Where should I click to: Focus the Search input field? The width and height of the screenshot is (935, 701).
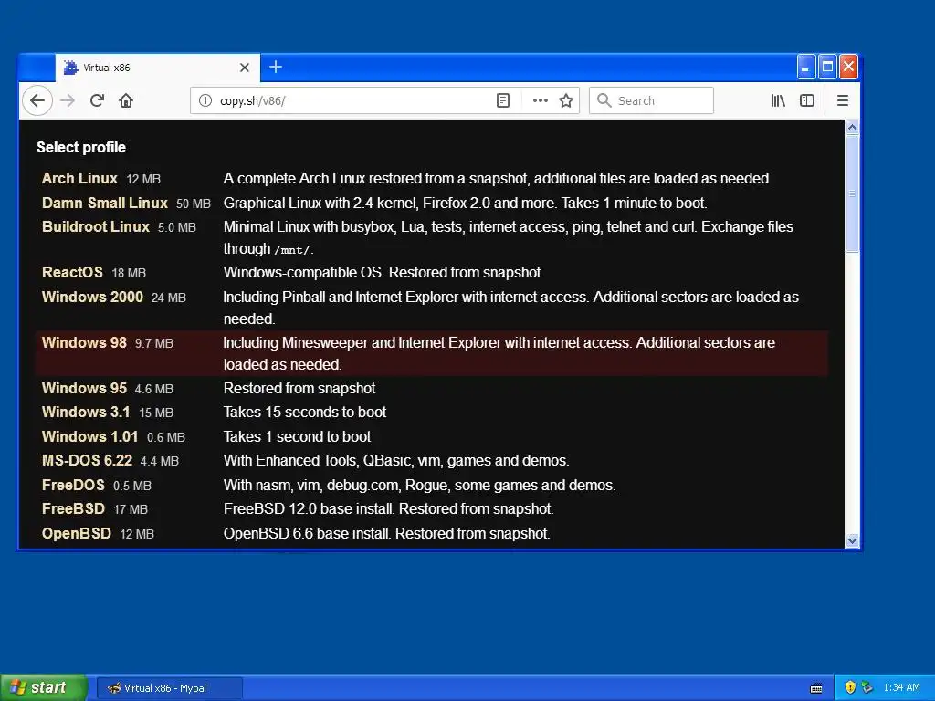[x=651, y=100]
